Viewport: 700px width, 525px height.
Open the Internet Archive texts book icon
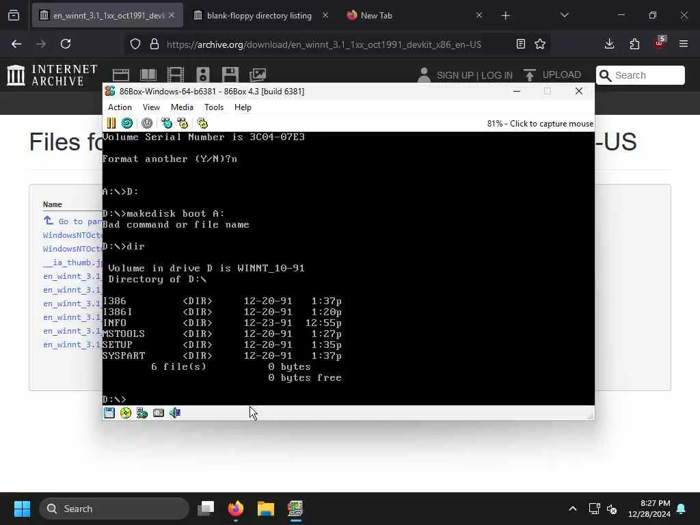pyautogui.click(x=148, y=75)
